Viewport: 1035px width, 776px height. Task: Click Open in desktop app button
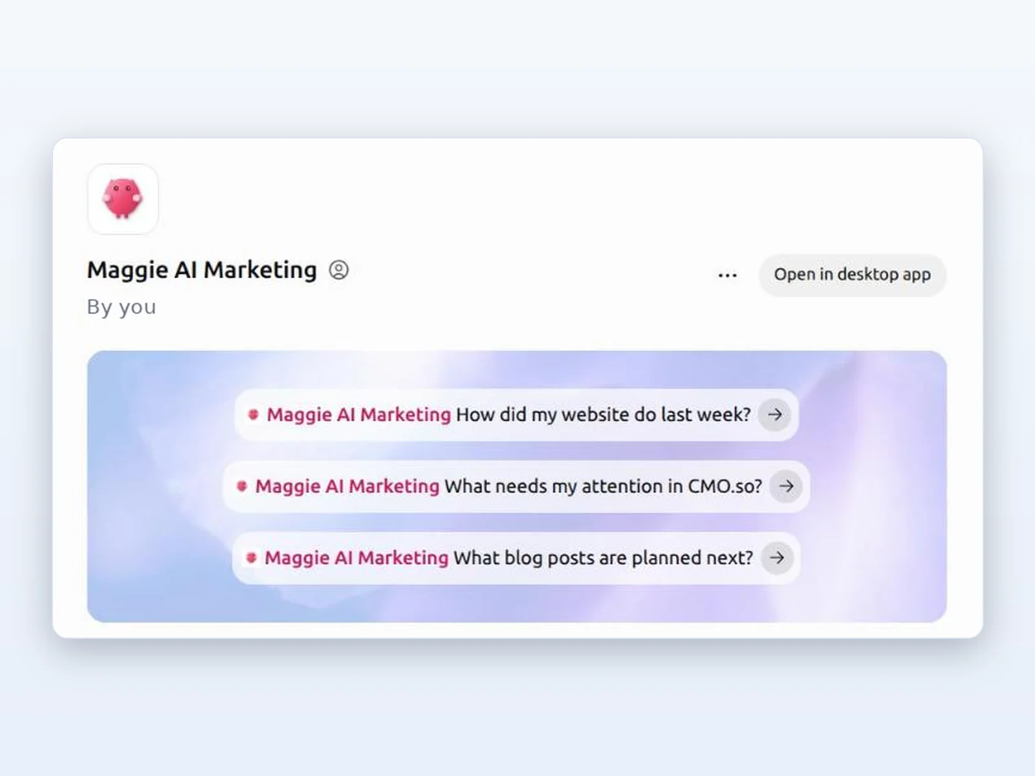click(x=853, y=275)
